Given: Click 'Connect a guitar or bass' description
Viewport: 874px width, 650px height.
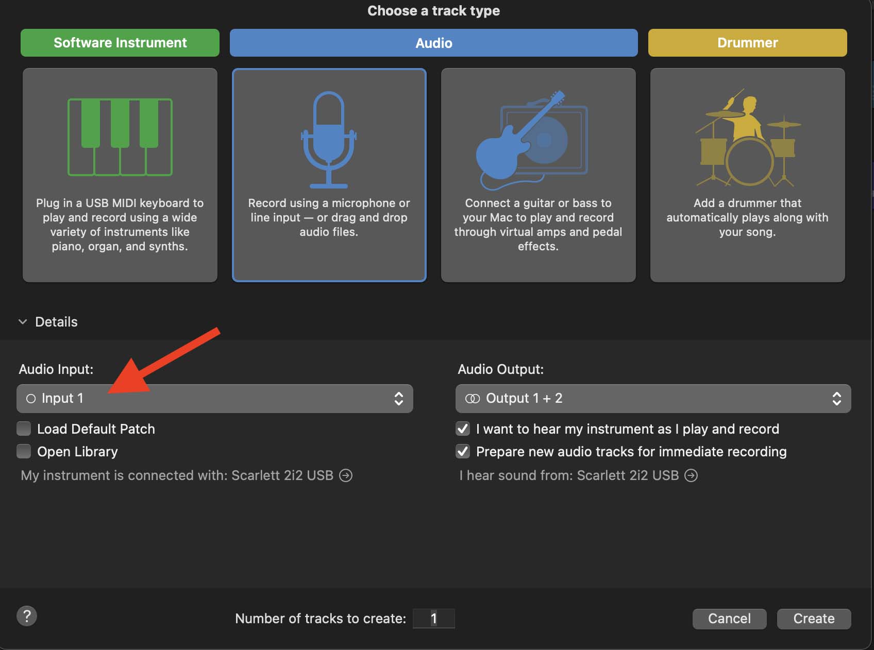Looking at the screenshot, I should tap(539, 225).
